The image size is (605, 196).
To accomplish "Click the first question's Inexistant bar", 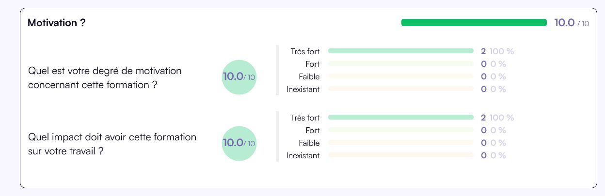I will 401,89.
